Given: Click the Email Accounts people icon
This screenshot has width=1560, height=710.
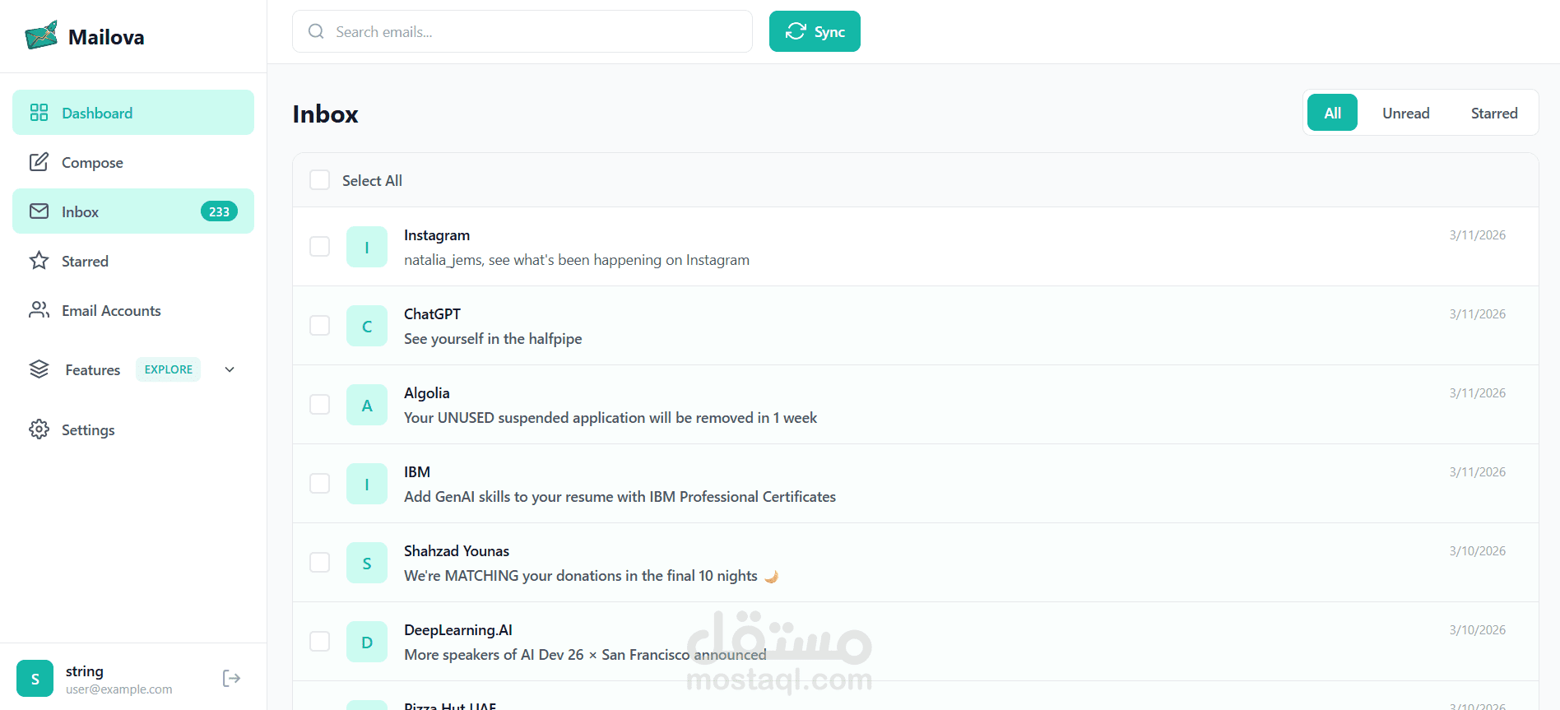Looking at the screenshot, I should pos(39,310).
